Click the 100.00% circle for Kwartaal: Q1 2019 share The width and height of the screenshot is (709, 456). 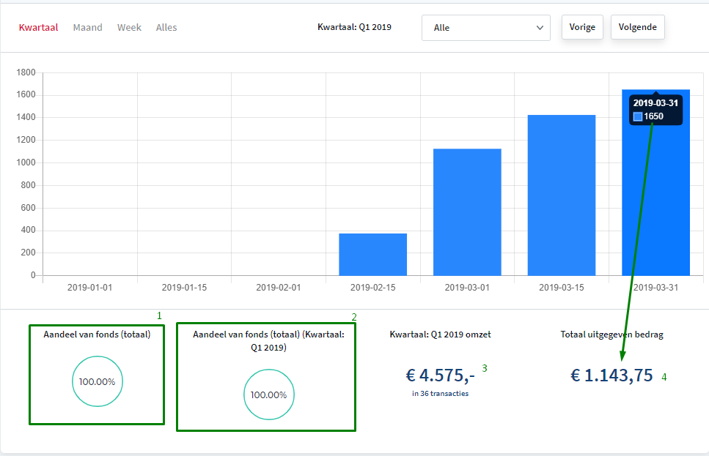pos(269,395)
